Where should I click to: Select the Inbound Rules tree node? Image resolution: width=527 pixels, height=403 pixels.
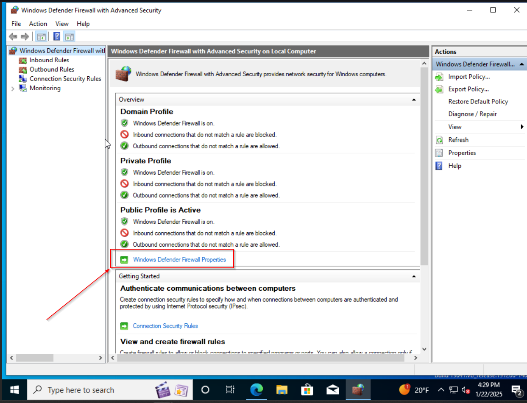click(49, 60)
